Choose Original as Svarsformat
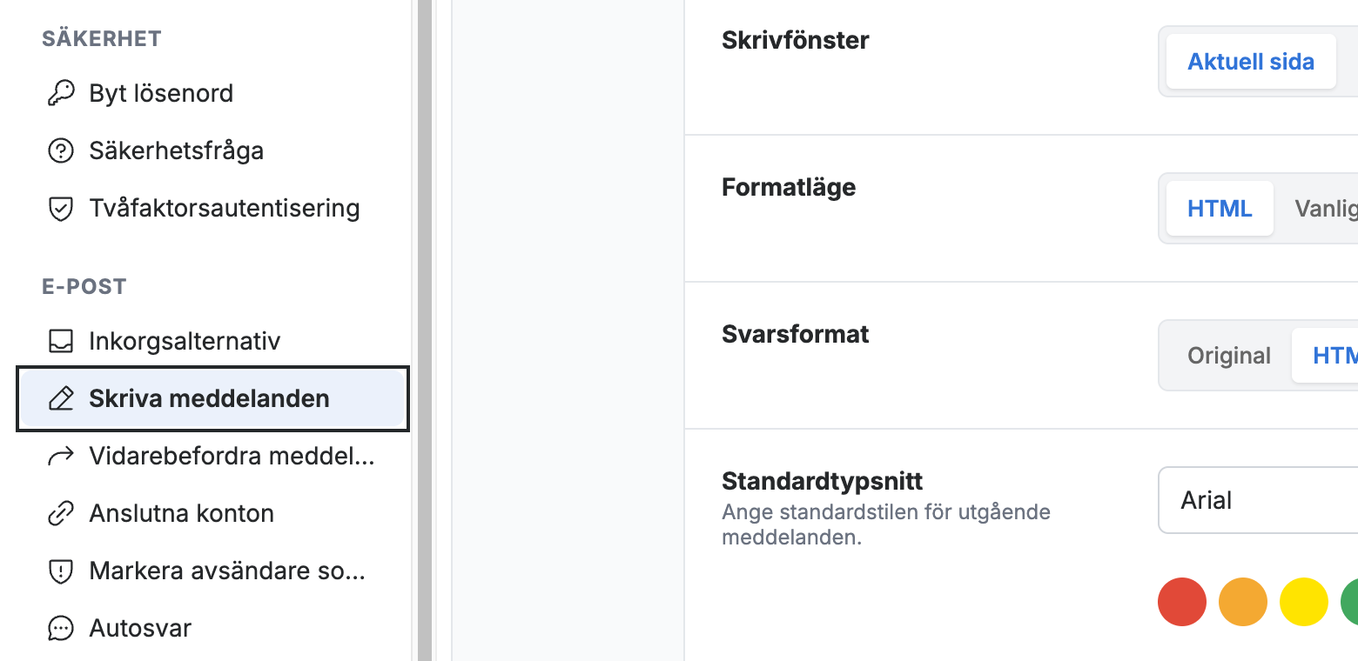 click(x=1228, y=356)
